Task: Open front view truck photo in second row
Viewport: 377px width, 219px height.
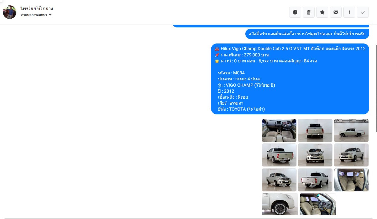Action: [x=315, y=155]
